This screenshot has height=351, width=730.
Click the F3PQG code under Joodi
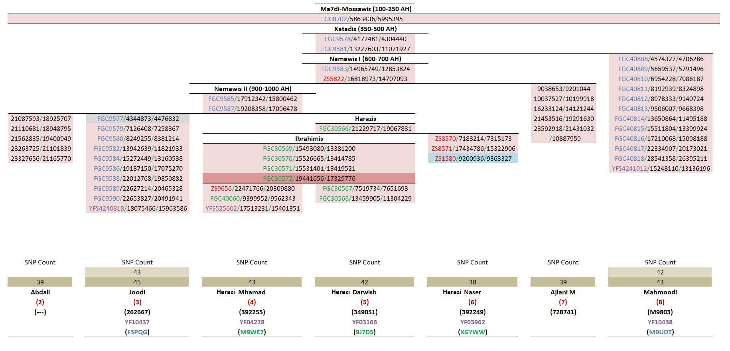137,332
